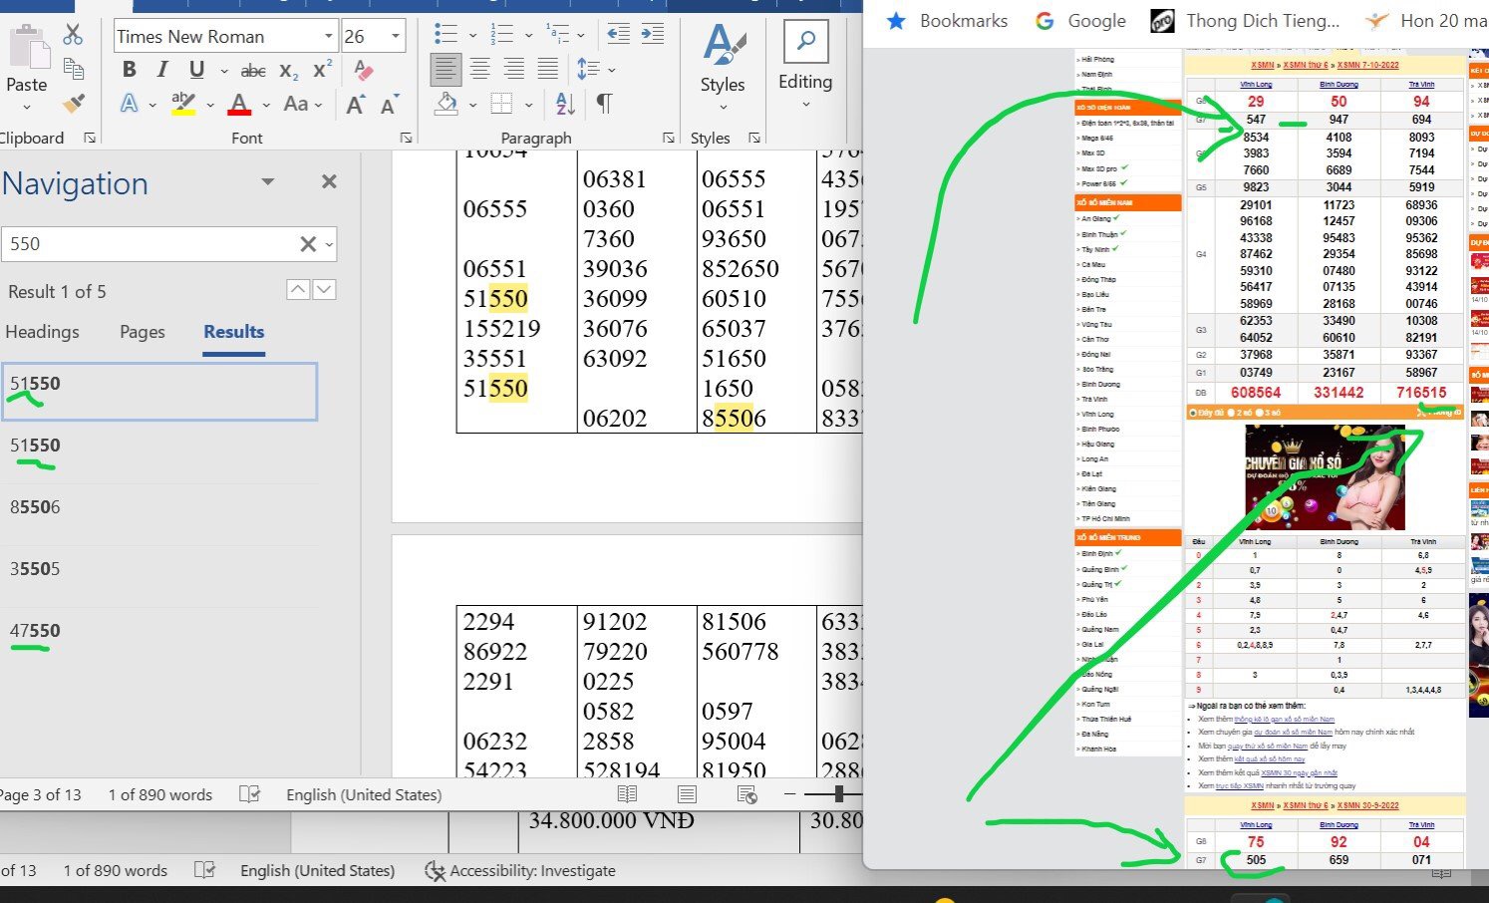Screen dimensions: 1489x903
Task: Click Clear All Formatting eraser icon
Action: coord(364,70)
